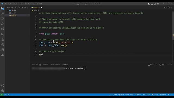Kill terminal with trash icon
174x98 pixels.
tap(163, 65)
